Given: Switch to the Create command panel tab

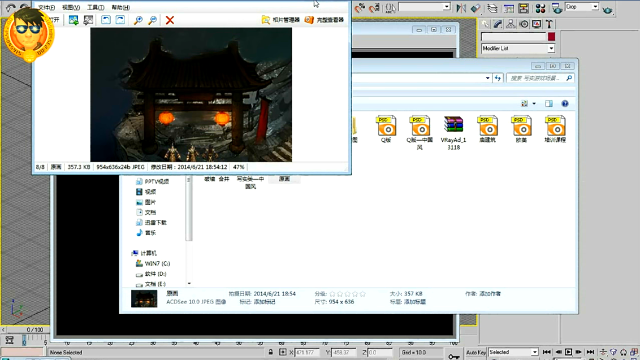Looking at the screenshot, I should (485, 24).
